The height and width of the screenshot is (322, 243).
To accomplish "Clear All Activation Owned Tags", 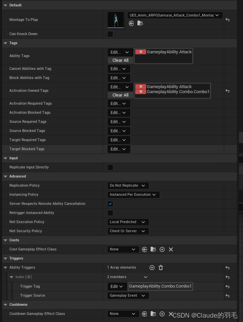I will pyautogui.click(x=120, y=95).
